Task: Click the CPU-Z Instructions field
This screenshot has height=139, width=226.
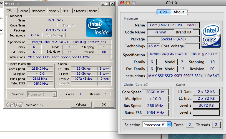Action: (69, 57)
